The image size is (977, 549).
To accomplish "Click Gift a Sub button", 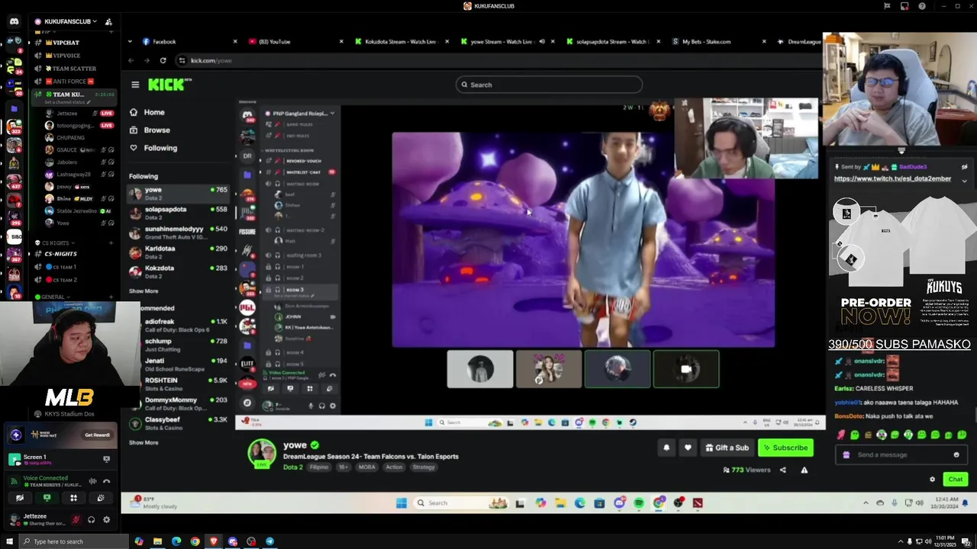I will [x=727, y=448].
